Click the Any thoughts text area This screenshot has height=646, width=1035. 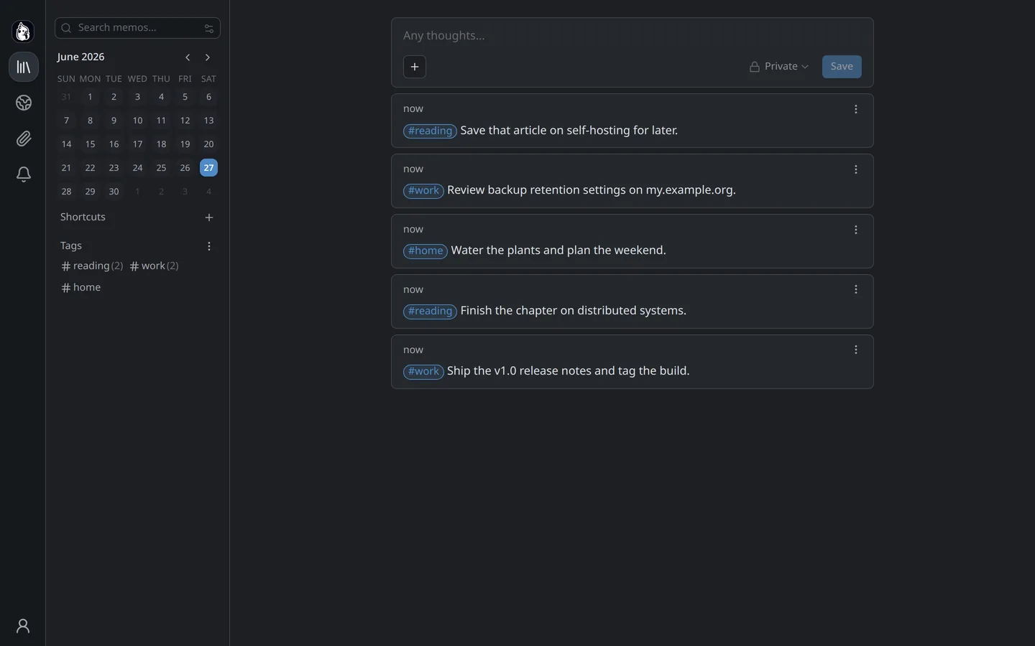pyautogui.click(x=632, y=36)
